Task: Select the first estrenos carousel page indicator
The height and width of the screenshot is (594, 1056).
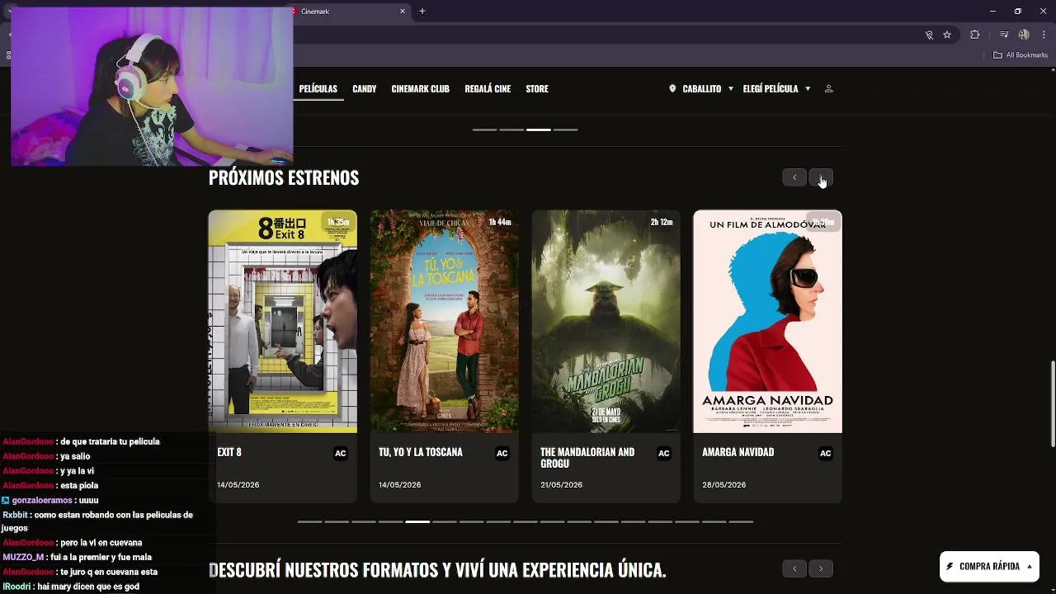Action: click(309, 521)
